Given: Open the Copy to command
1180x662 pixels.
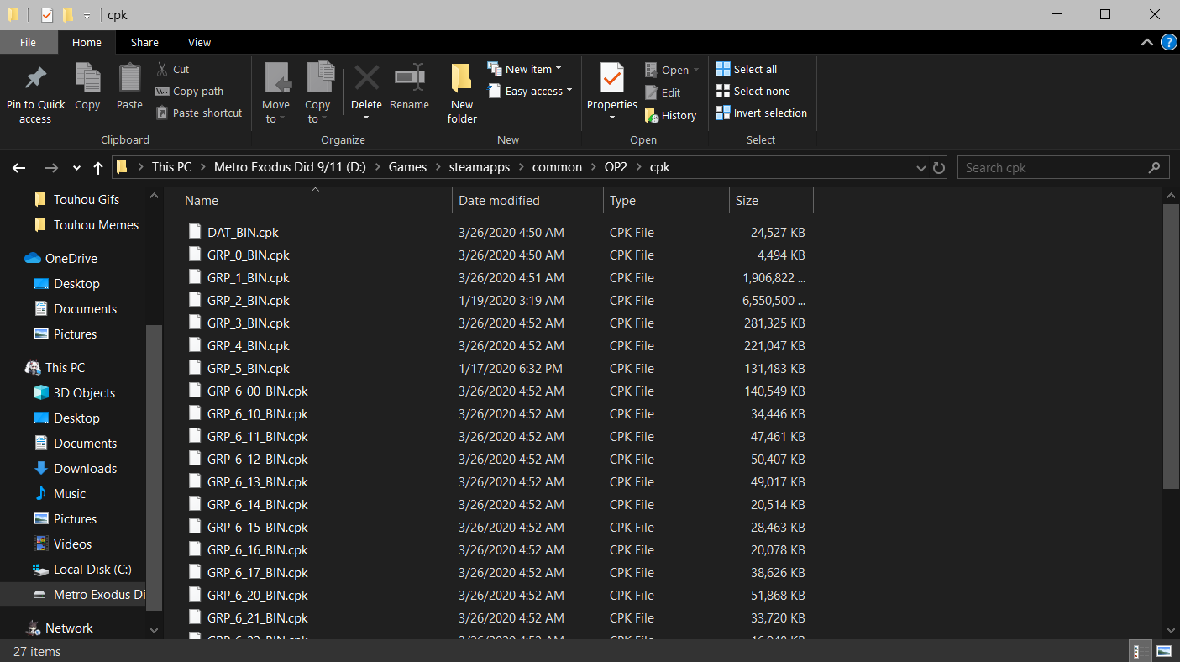Looking at the screenshot, I should 317,94.
